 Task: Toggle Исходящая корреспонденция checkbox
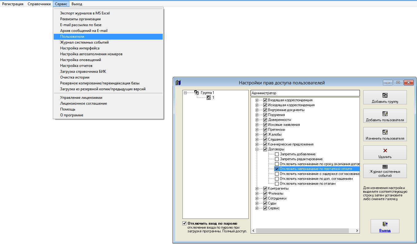(265, 105)
